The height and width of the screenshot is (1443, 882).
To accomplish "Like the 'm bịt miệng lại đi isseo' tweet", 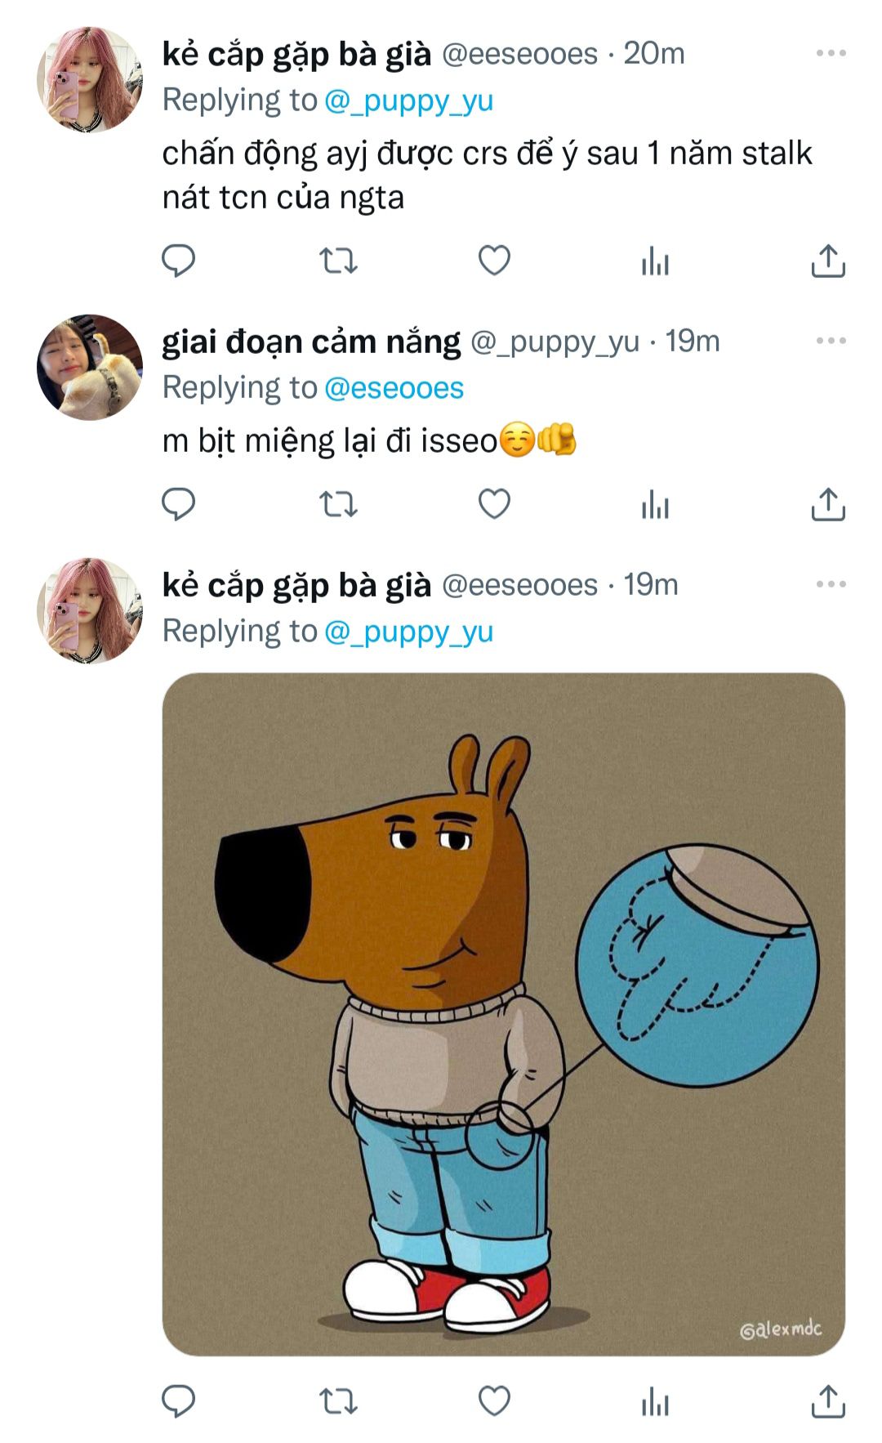I will (x=494, y=504).
